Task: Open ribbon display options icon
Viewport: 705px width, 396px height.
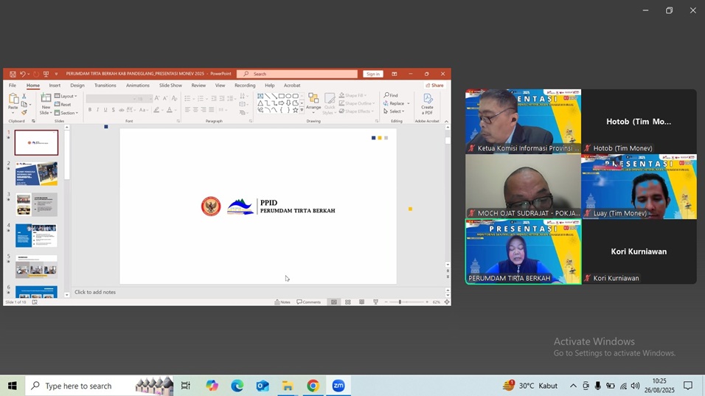Action: pos(395,74)
